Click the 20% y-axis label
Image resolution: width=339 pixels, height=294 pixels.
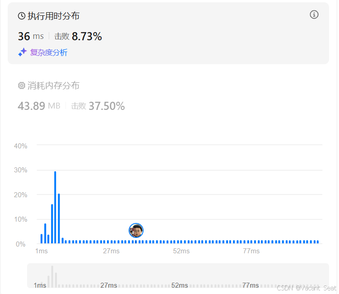(21, 195)
